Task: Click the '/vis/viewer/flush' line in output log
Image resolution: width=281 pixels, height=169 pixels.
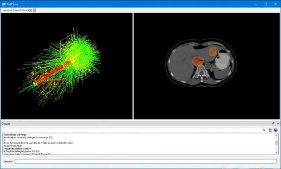Action: [13, 146]
